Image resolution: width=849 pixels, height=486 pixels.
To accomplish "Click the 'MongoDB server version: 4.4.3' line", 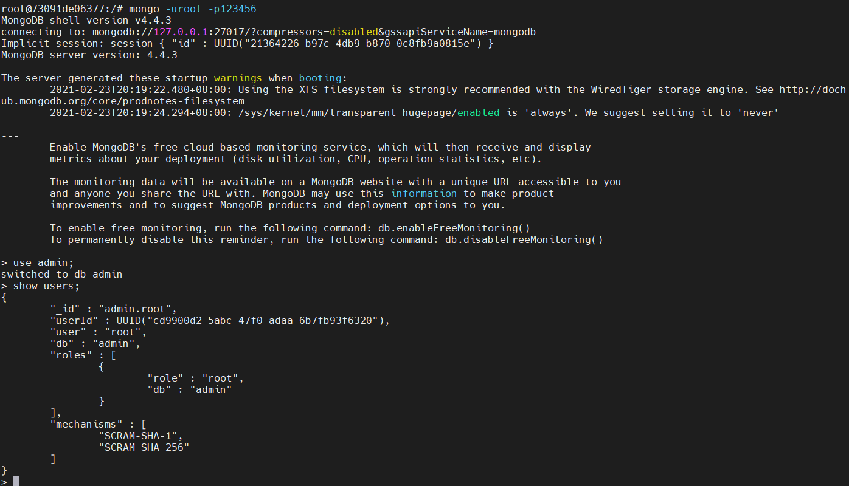I will coord(89,55).
